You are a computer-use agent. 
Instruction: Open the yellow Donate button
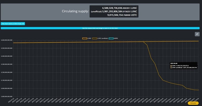[x=193, y=103]
